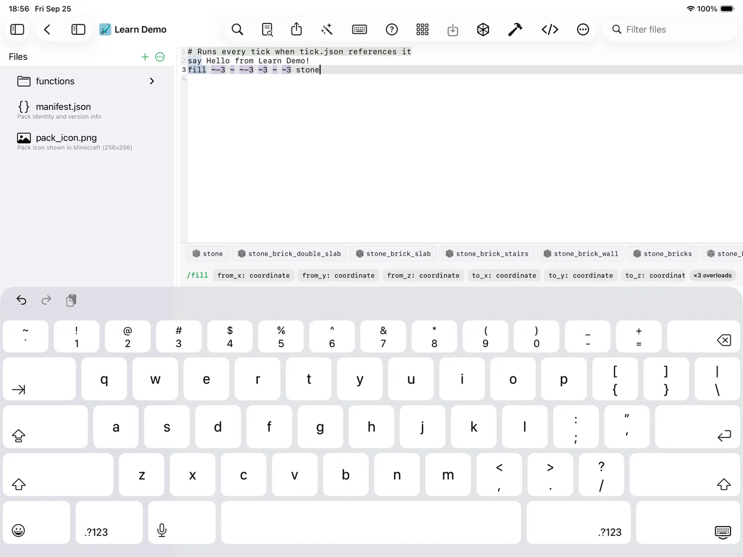743x557 pixels.
Task: Open the emoji keyboard
Action: [37, 523]
